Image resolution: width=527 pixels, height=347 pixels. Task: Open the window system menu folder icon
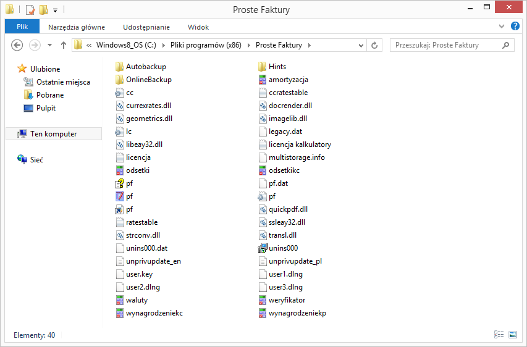[9, 9]
